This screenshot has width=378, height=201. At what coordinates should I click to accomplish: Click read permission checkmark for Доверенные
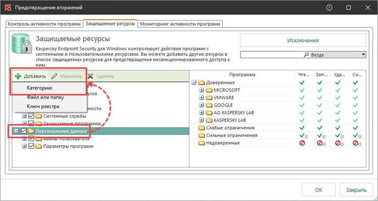(302, 82)
